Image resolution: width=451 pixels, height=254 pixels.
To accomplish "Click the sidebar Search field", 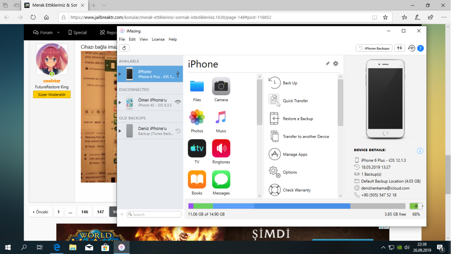I will point(156,215).
